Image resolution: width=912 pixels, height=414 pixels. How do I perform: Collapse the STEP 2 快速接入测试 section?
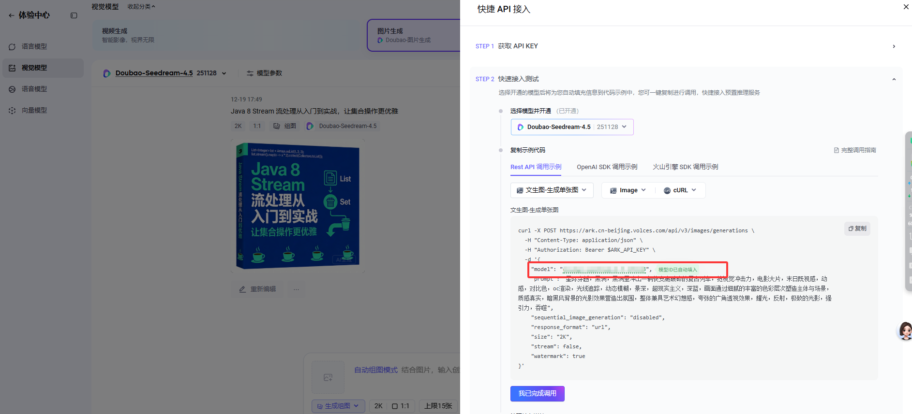click(894, 79)
